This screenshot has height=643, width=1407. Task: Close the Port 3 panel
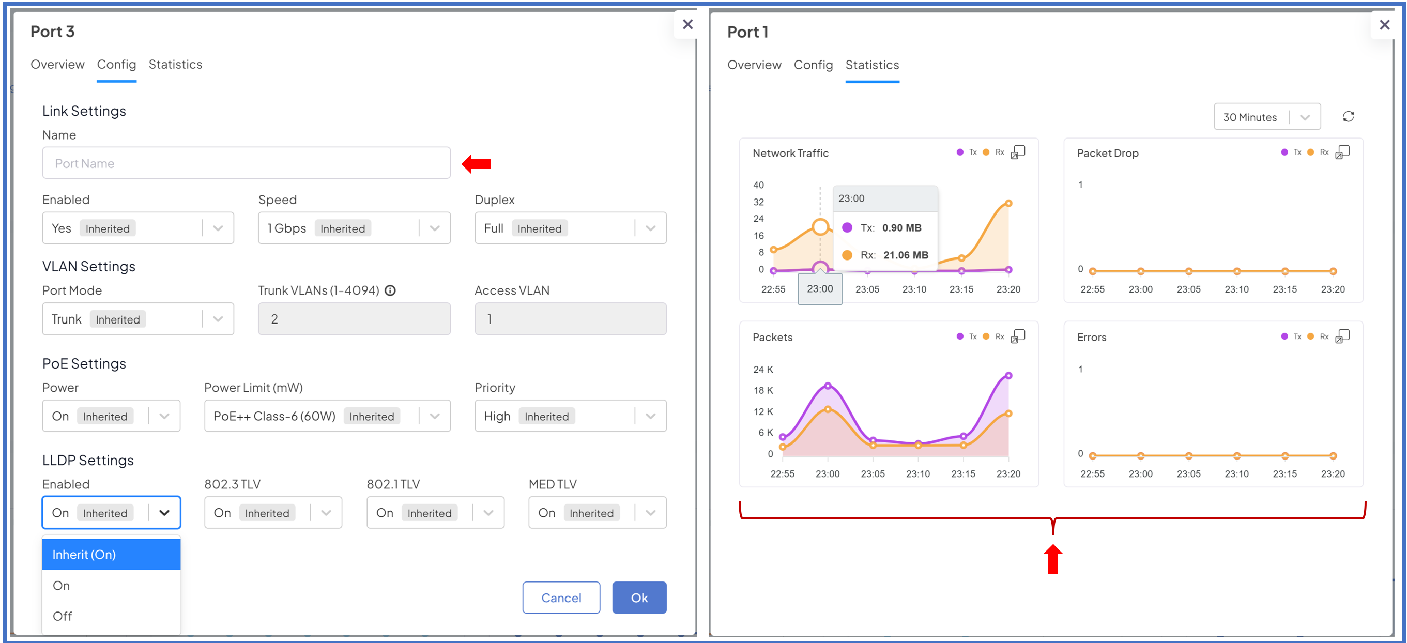coord(687,25)
